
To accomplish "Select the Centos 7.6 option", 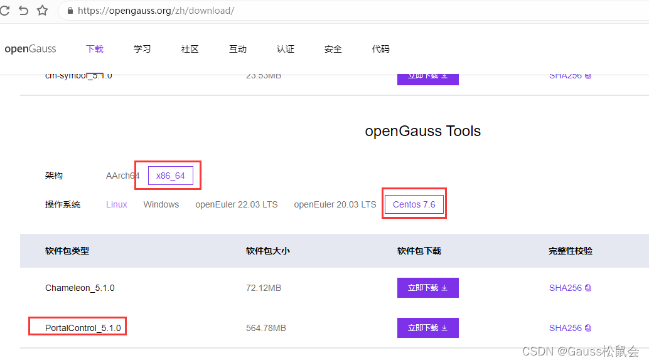I will coord(414,204).
